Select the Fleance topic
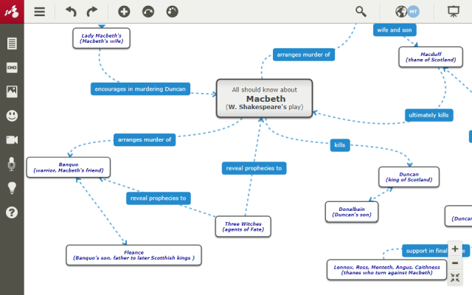 (133, 255)
